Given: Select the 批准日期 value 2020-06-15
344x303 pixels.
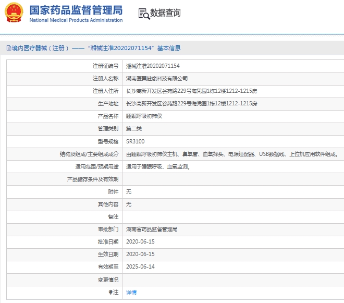Looking at the screenshot, I should (x=140, y=242).
